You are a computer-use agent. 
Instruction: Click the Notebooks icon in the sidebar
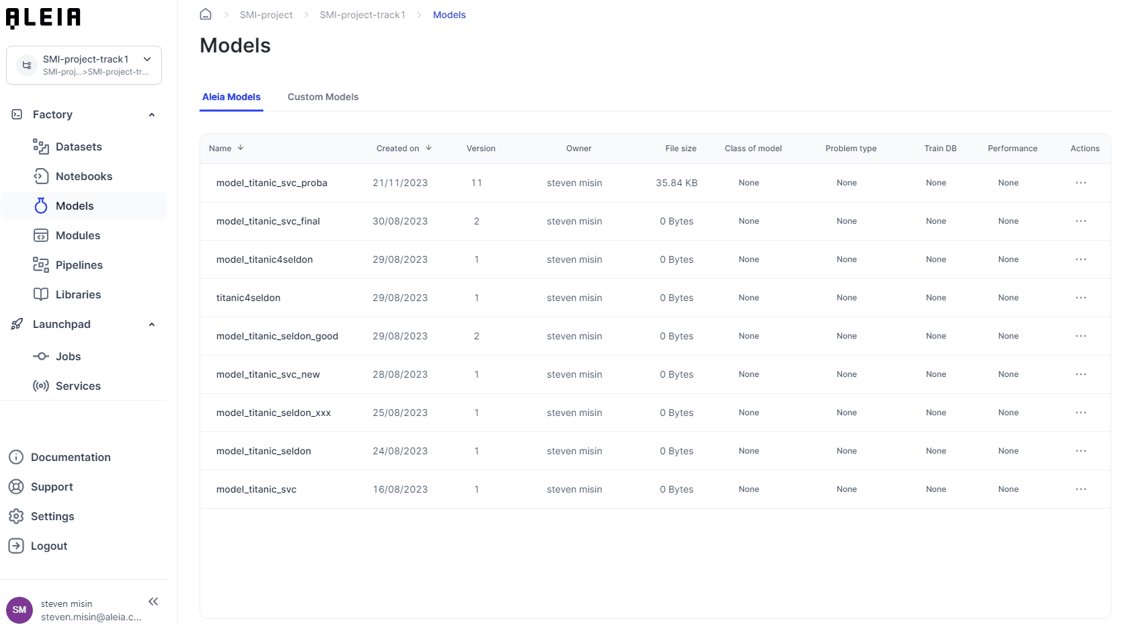click(x=41, y=176)
